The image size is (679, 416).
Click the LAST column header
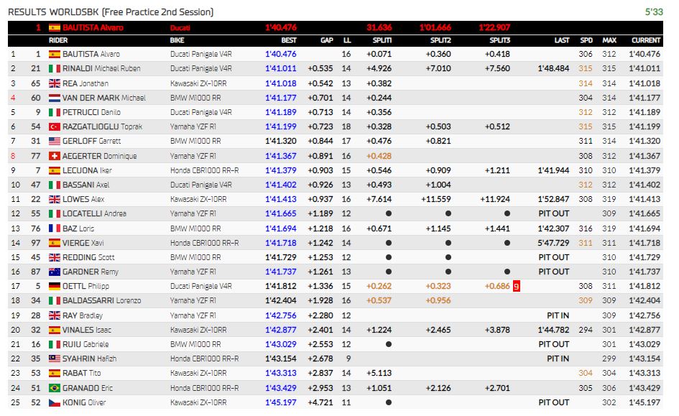click(562, 40)
